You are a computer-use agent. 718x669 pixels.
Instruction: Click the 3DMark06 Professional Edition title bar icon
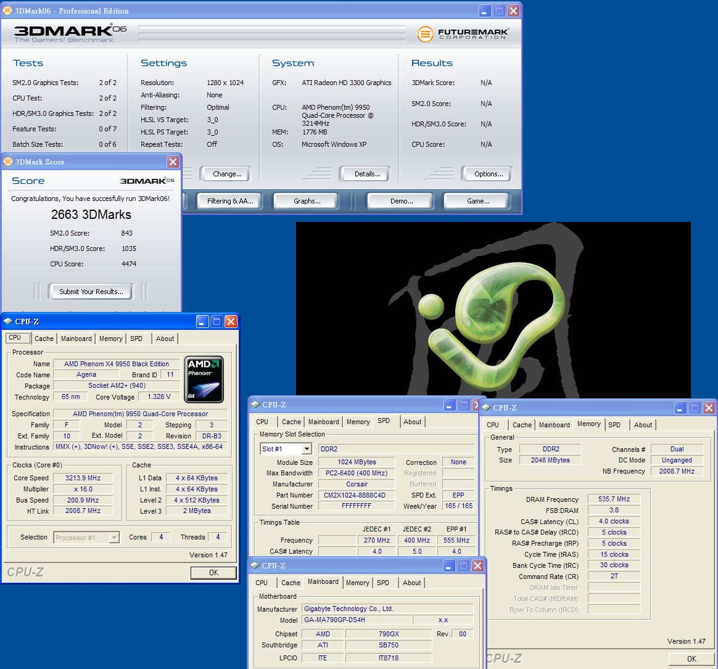7,10
